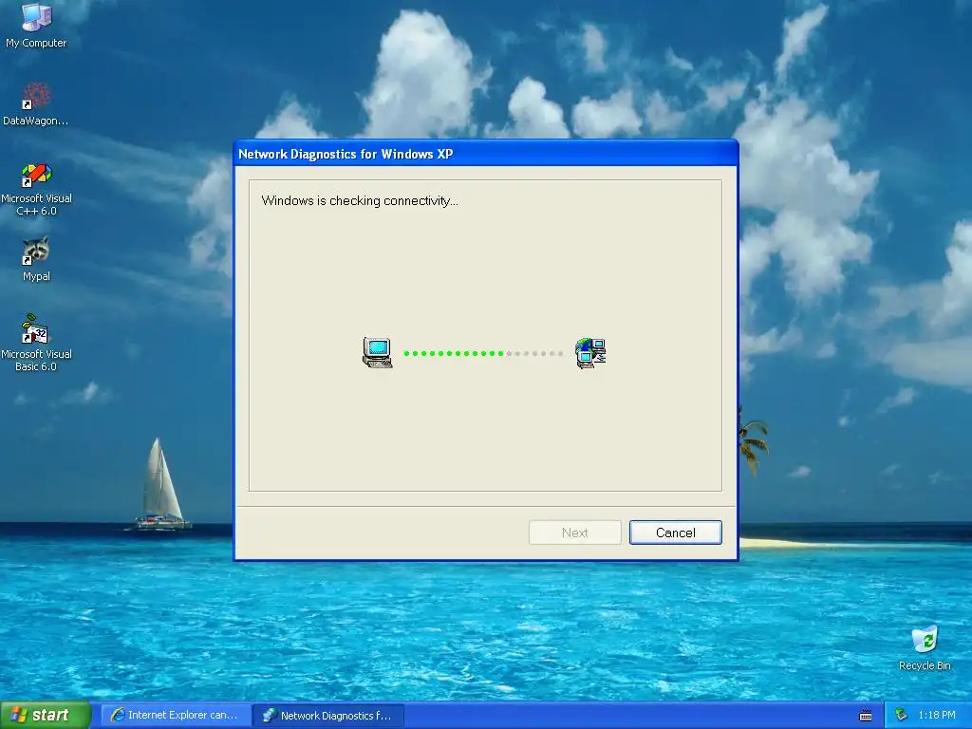972x729 pixels.
Task: Click the network globe computers icon
Action: pyautogui.click(x=590, y=353)
